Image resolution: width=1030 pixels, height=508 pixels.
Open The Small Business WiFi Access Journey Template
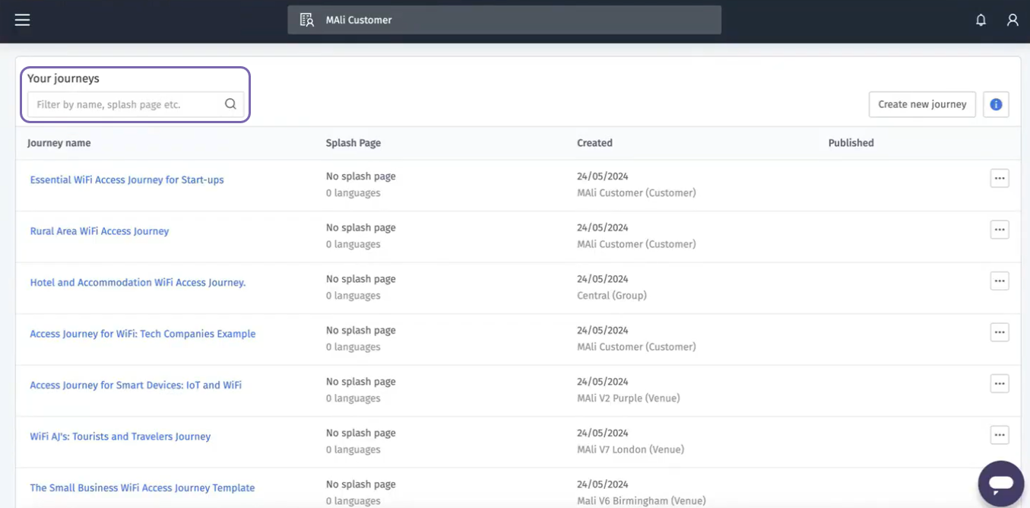(x=142, y=488)
